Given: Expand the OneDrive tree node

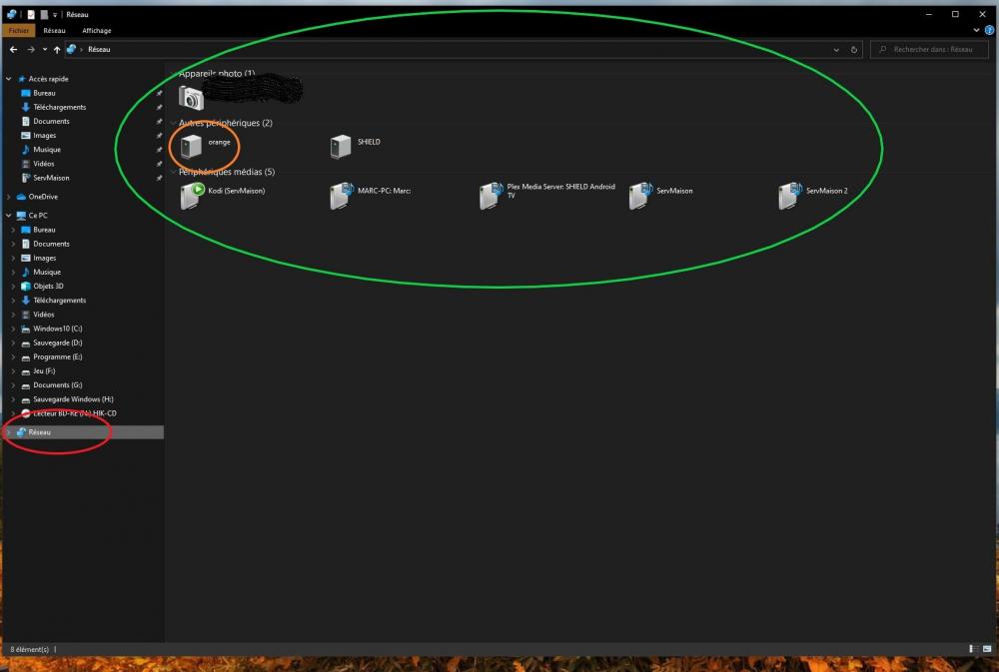Looking at the screenshot, I should tap(8, 197).
